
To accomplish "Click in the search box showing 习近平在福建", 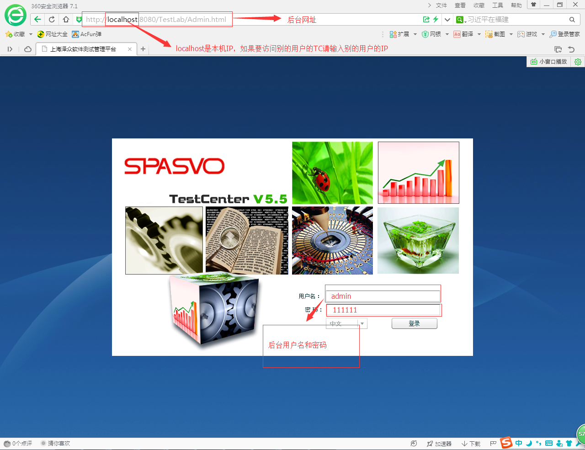I will [516, 20].
